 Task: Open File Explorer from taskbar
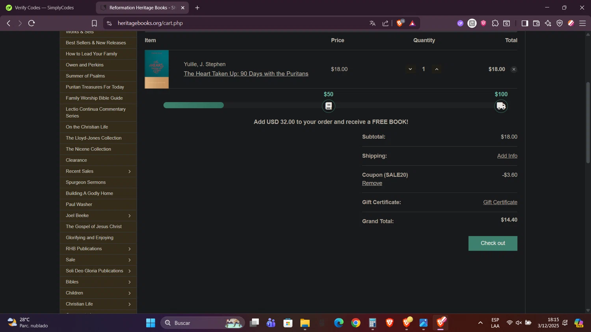coord(305,323)
